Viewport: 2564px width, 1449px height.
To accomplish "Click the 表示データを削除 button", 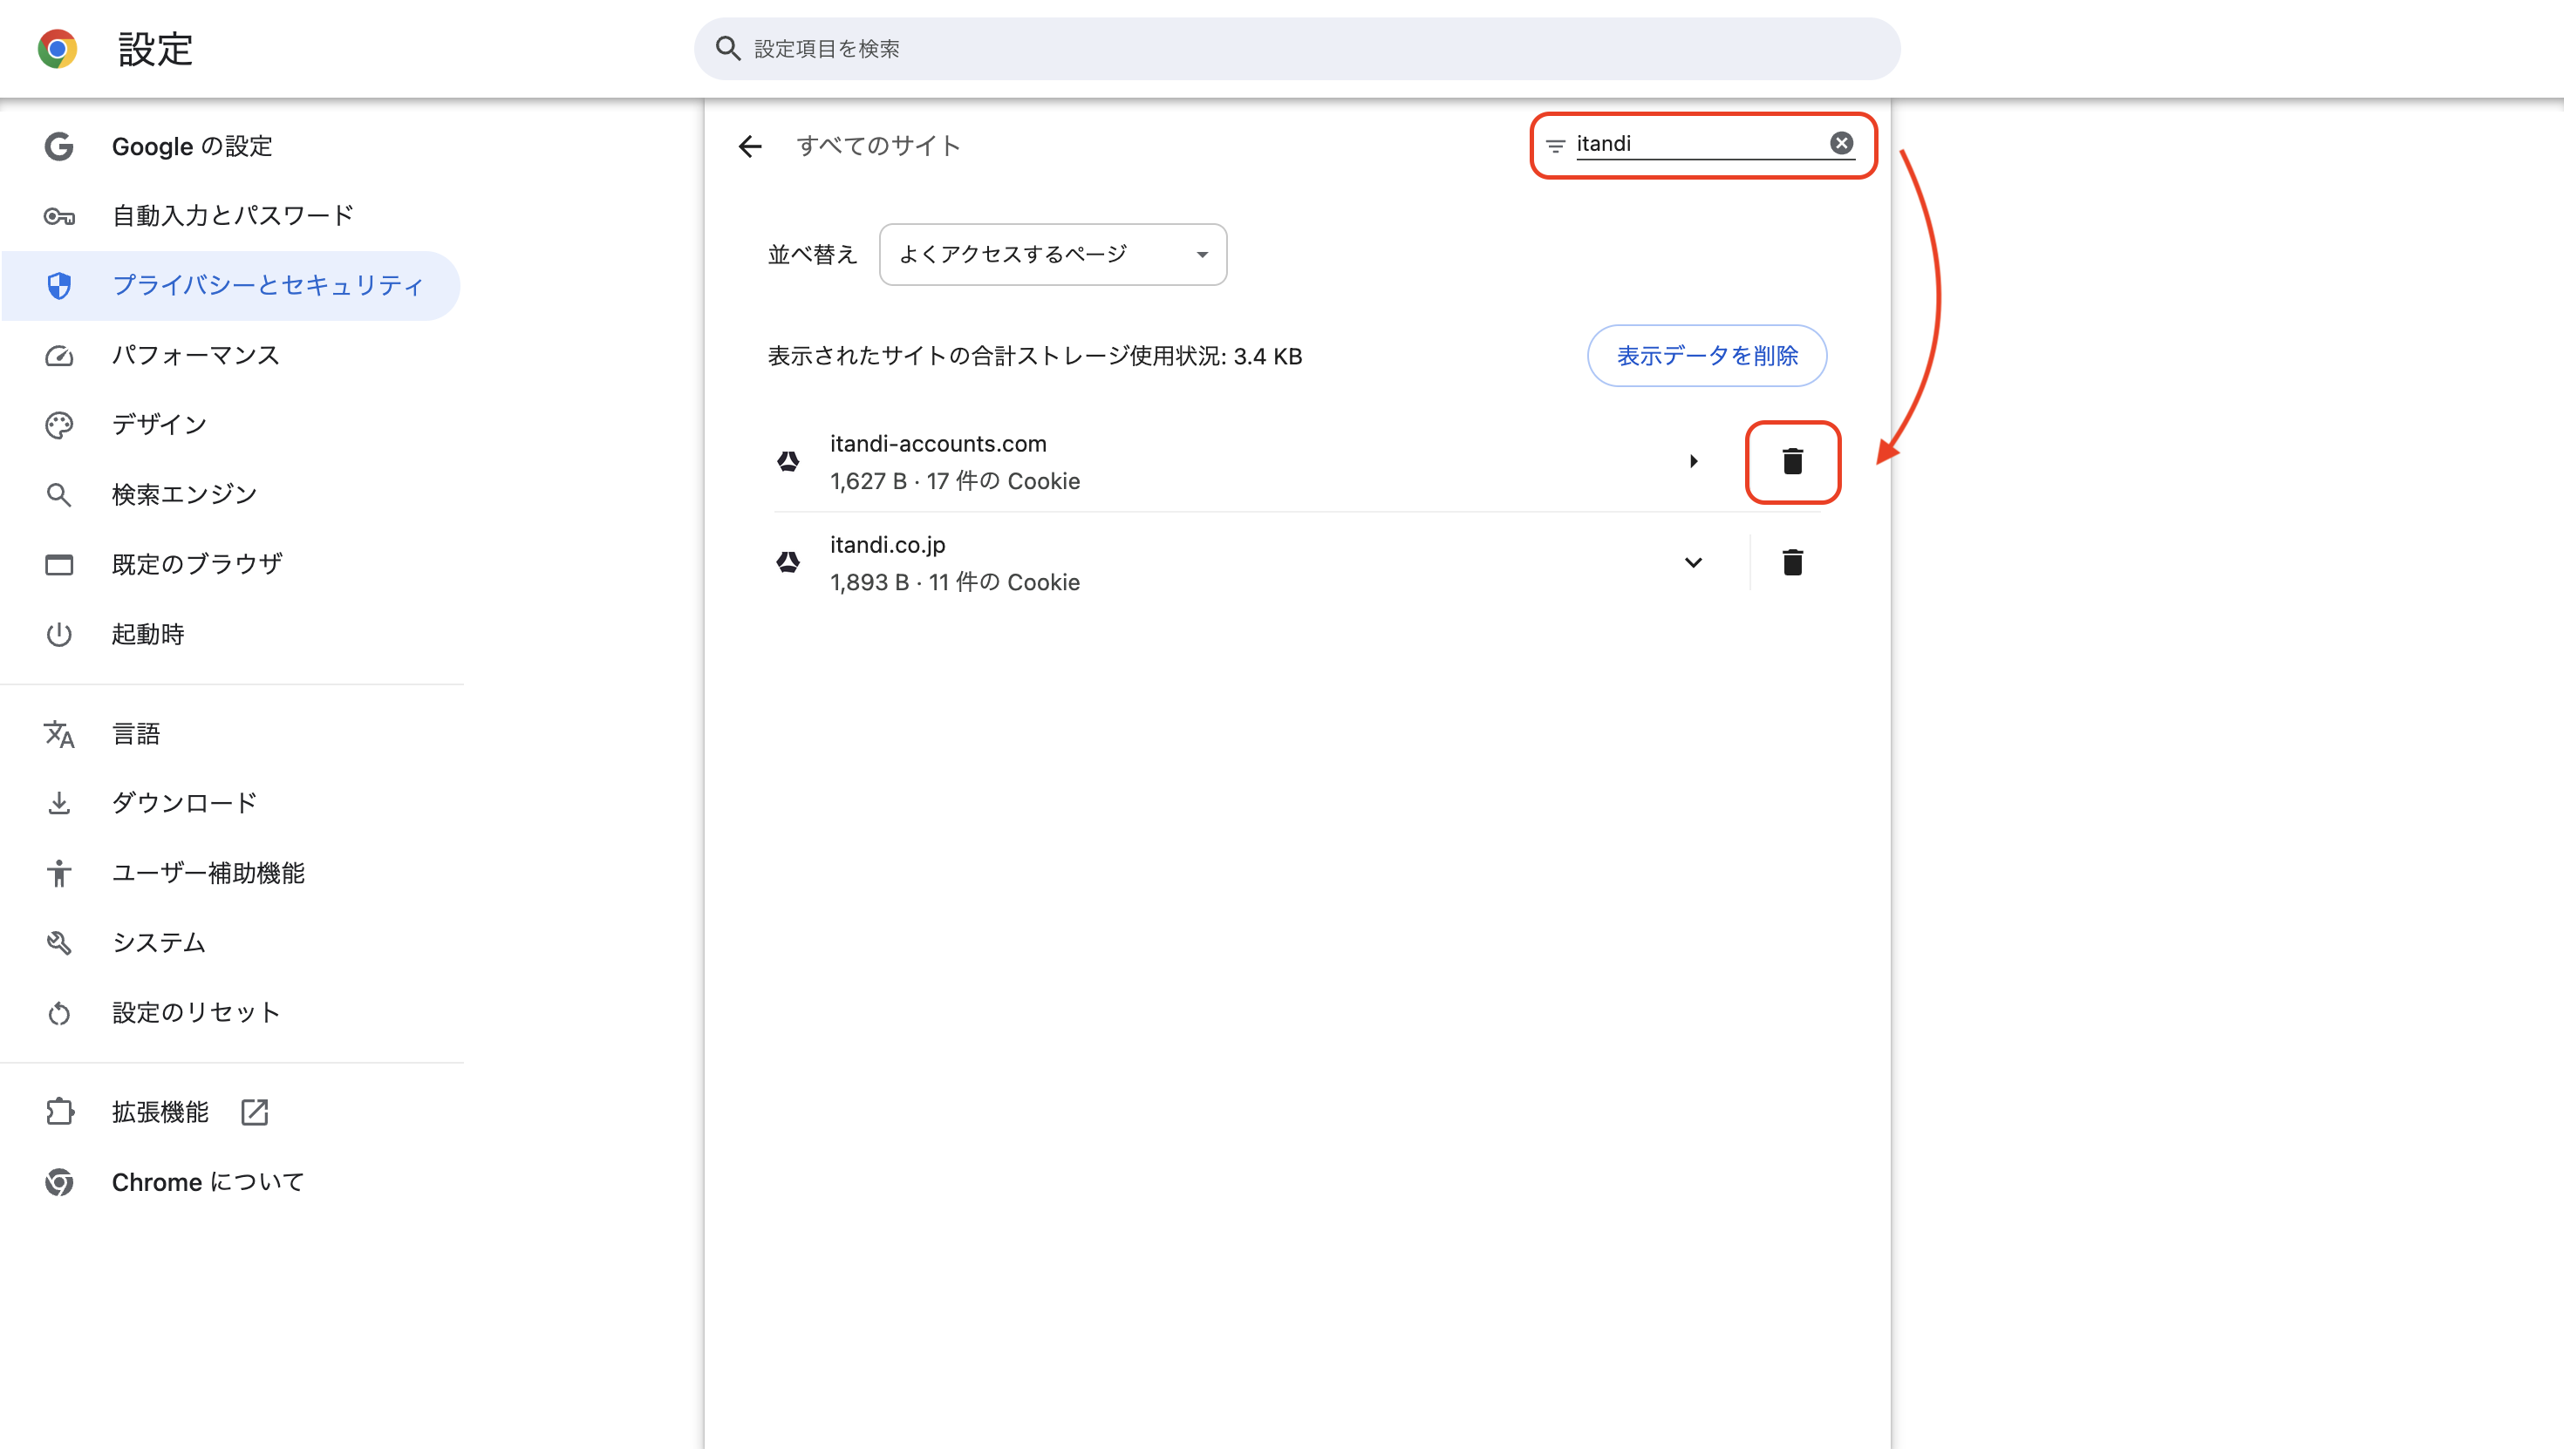I will [1707, 356].
